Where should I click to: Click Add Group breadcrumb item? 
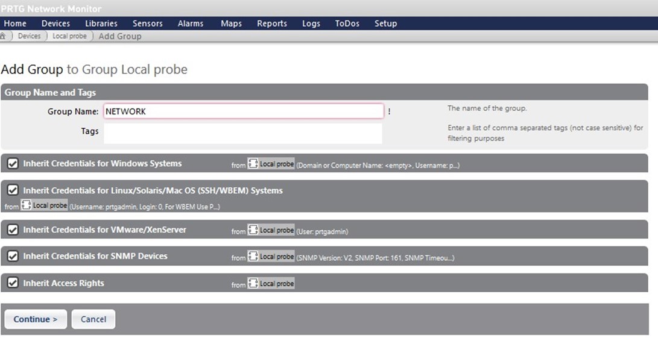pos(120,36)
